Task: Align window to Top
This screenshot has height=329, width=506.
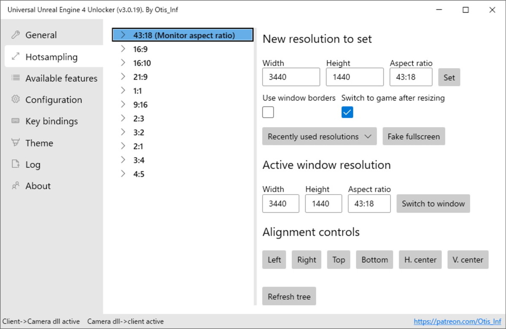Action: [x=339, y=259]
